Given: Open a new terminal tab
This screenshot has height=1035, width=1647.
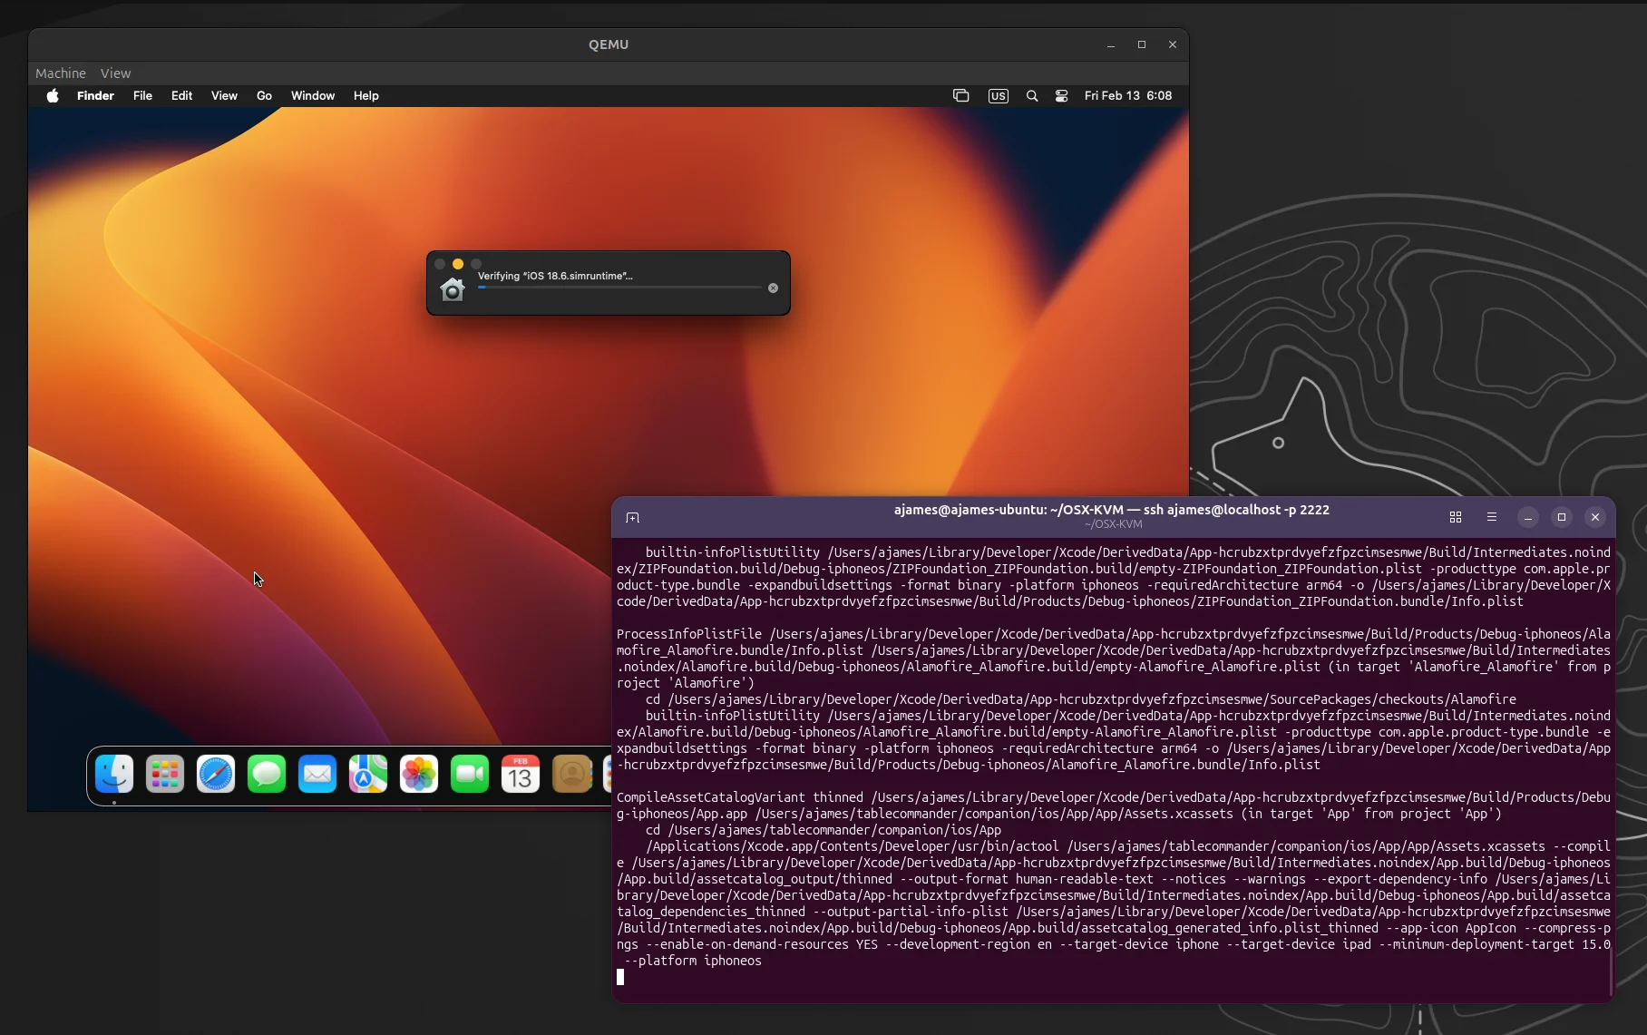Looking at the screenshot, I should (632, 517).
